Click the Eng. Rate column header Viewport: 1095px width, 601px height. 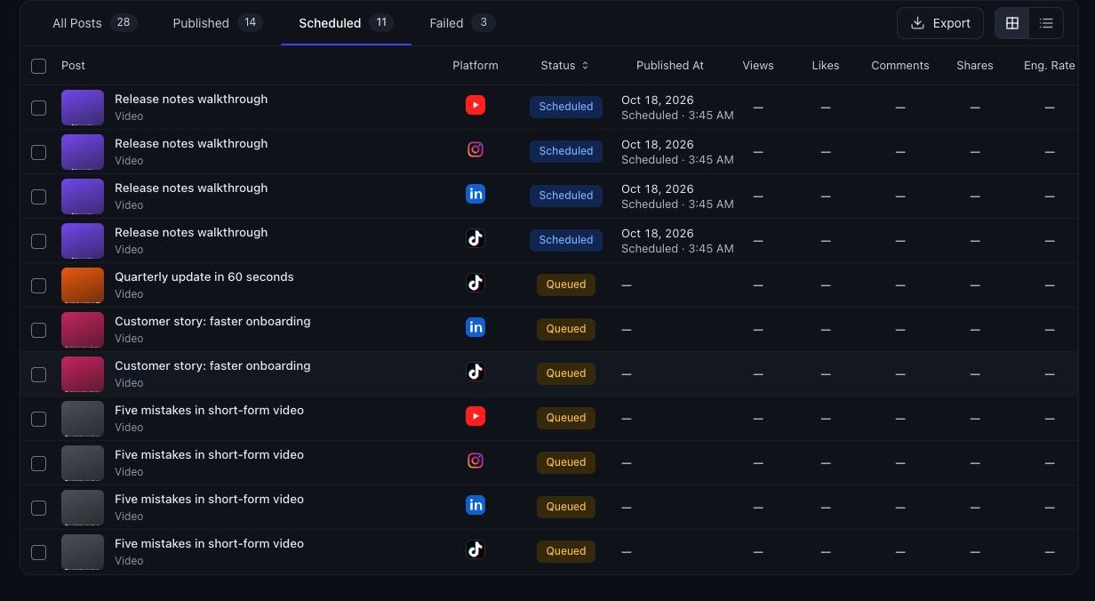1049,66
